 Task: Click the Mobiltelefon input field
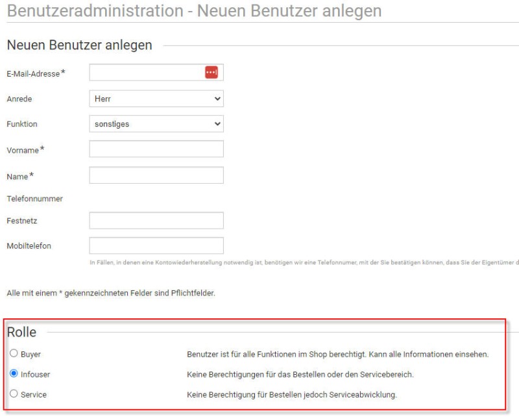pyautogui.click(x=156, y=246)
